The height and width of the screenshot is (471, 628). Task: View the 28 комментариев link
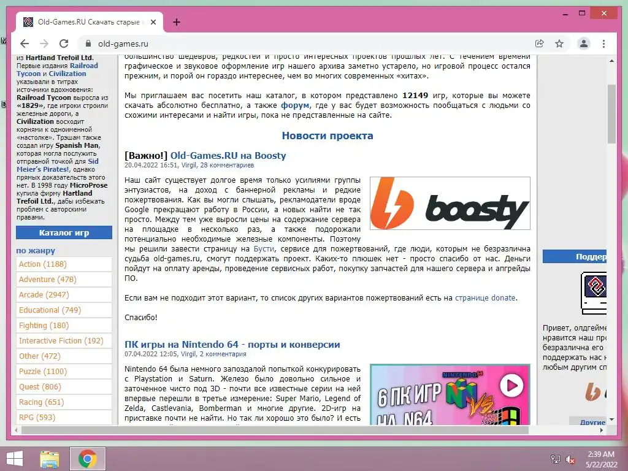[227, 165]
